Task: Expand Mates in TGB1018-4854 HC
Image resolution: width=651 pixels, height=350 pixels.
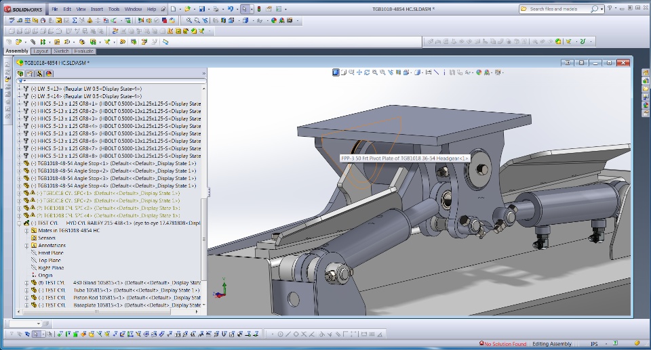Action: pyautogui.click(x=27, y=230)
